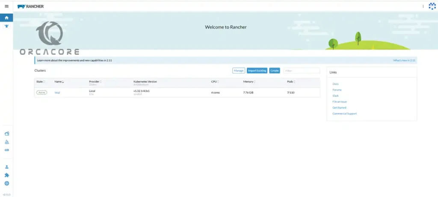Select the 4 cores CPU cell
This screenshot has width=438, height=197.
pos(216,92)
